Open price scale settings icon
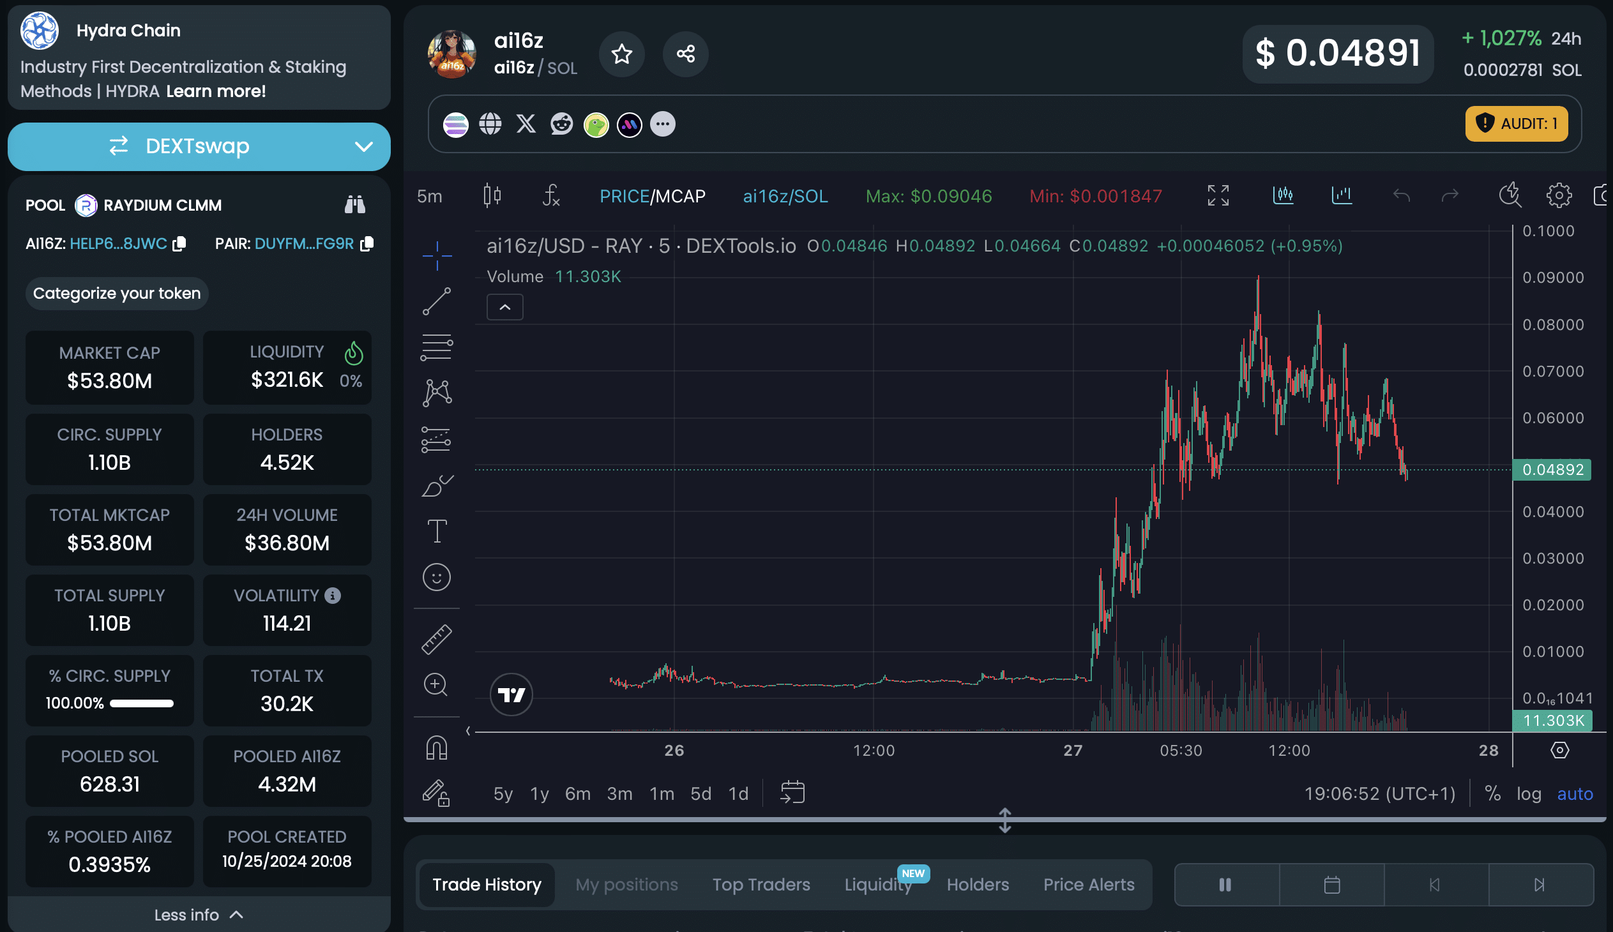The width and height of the screenshot is (1613, 932). pyautogui.click(x=1560, y=749)
